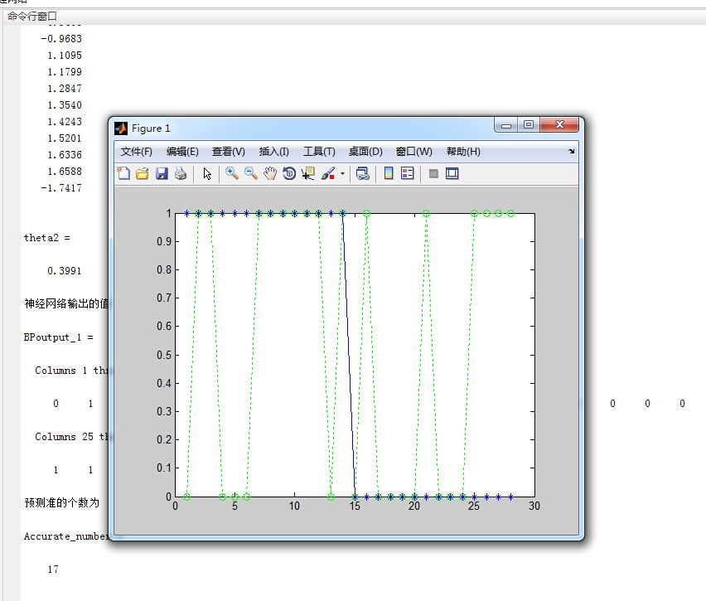The width and height of the screenshot is (706, 601).
Task: Select the Zoom Out magnifier tool
Action: click(251, 173)
